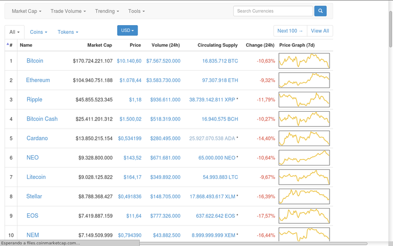Open Cardano 7d price graph
This screenshot has height=246, width=393.
[304, 138]
